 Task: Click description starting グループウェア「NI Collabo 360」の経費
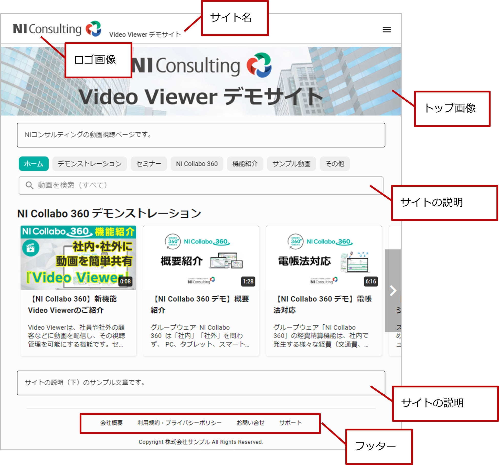click(321, 336)
